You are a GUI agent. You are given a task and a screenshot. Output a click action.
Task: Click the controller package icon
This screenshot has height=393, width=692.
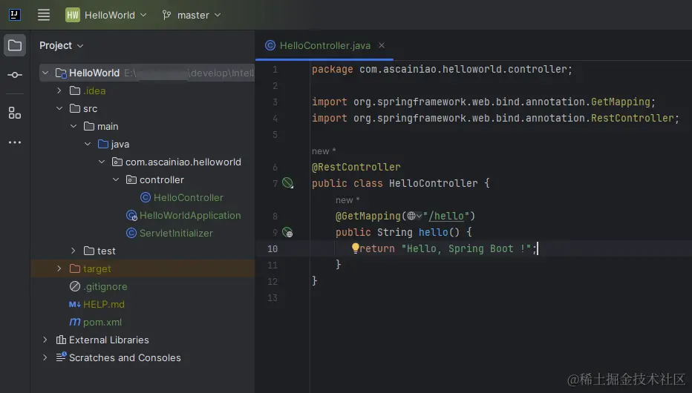pyautogui.click(x=131, y=179)
